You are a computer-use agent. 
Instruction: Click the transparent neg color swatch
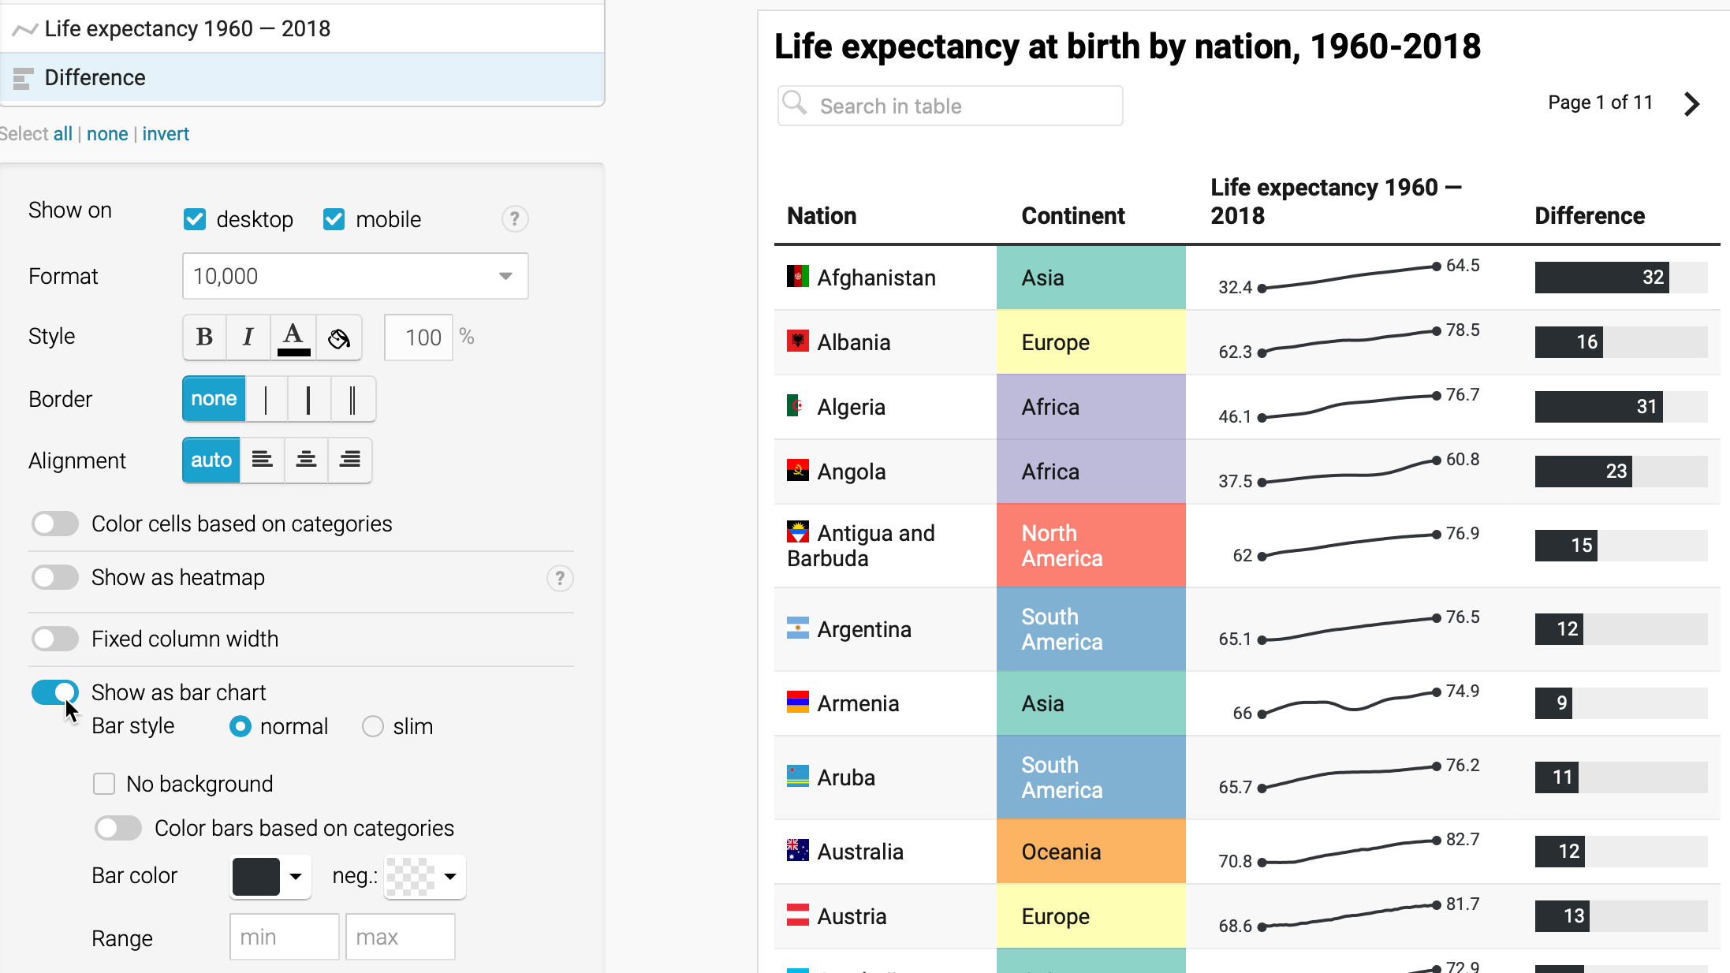[411, 876]
